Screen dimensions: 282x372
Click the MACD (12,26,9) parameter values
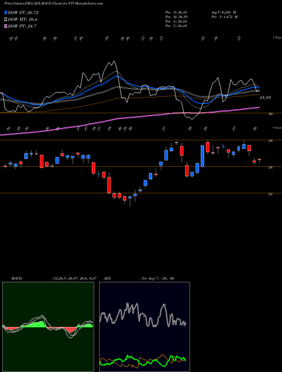pyautogui.click(x=74, y=278)
